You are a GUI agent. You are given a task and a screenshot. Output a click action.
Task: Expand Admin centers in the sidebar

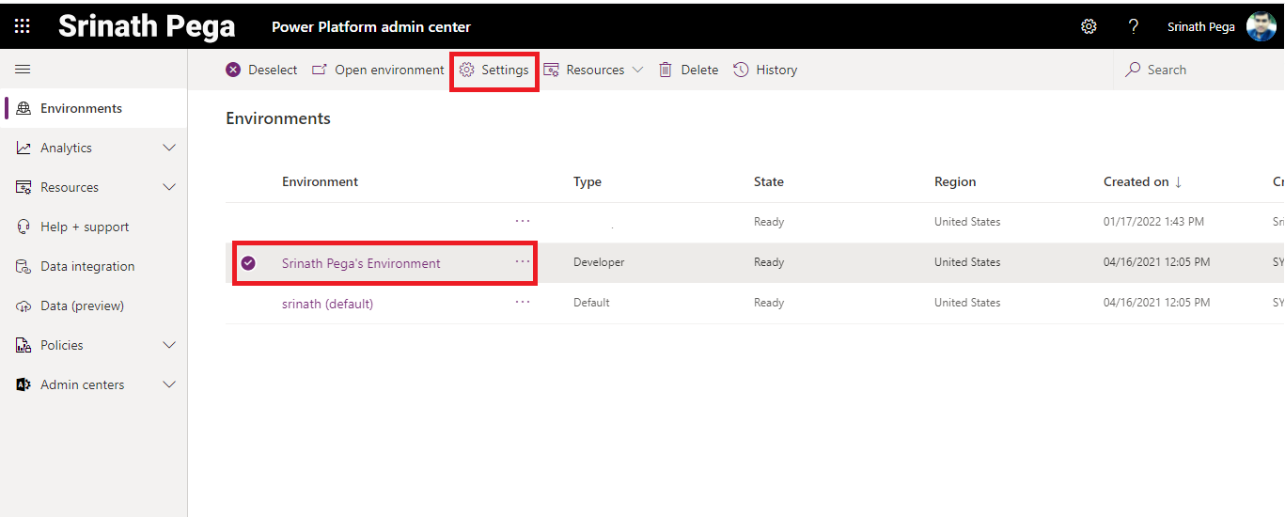(169, 384)
